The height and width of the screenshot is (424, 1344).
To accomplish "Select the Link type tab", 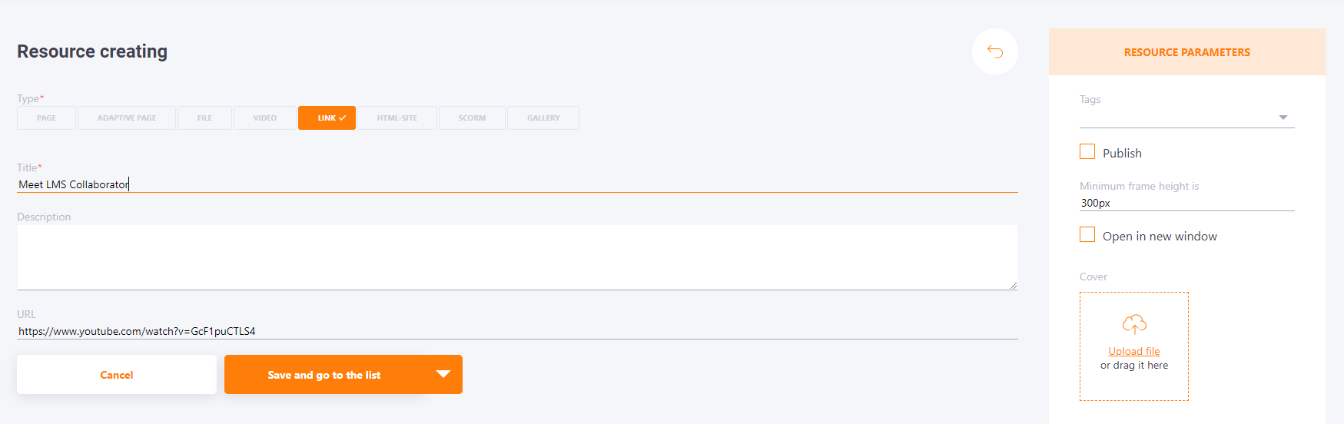I will coord(327,118).
